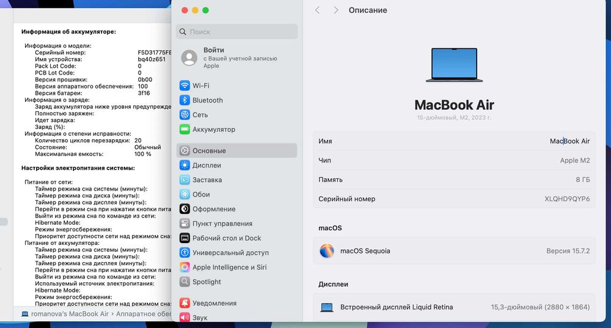Select the Аккумулятор sidebar item label

click(x=214, y=129)
